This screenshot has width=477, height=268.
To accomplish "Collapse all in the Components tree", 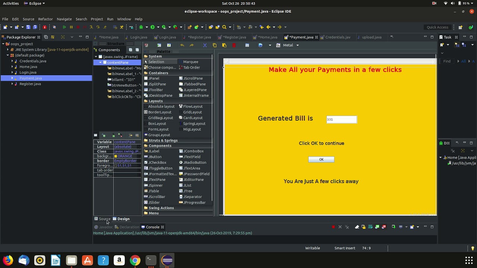I will click(x=137, y=50).
